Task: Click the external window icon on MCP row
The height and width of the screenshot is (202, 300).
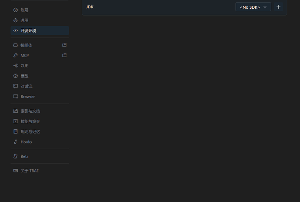Action: 64,55
